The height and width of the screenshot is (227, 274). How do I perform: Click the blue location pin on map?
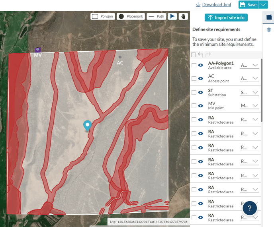(87, 125)
